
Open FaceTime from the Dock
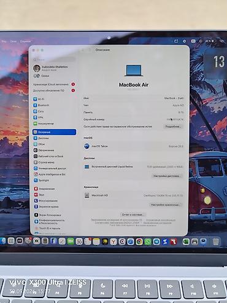point(71,242)
